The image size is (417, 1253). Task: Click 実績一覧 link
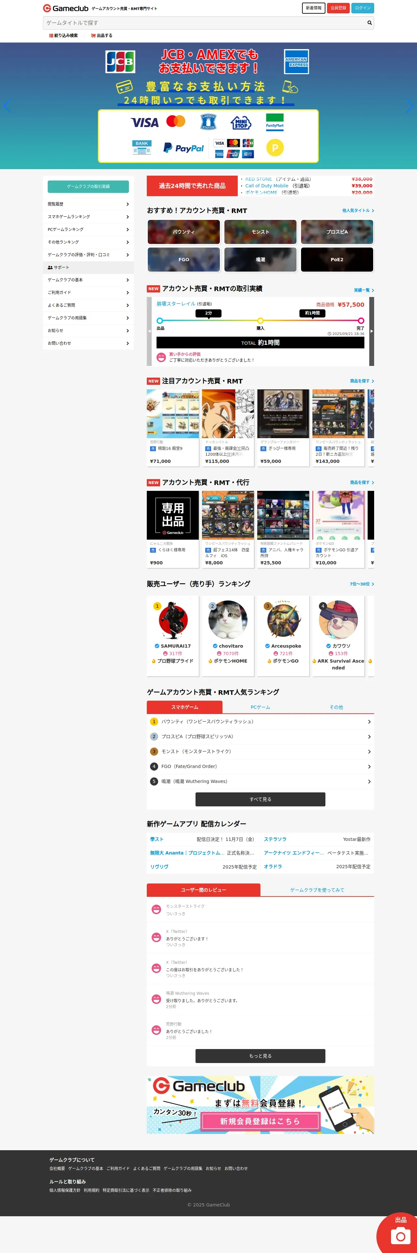tap(364, 290)
